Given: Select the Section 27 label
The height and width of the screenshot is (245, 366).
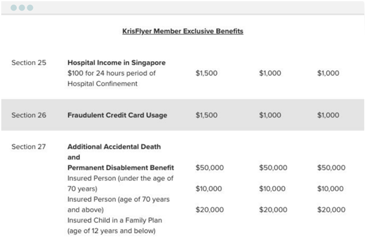Looking at the screenshot, I should (x=29, y=147).
